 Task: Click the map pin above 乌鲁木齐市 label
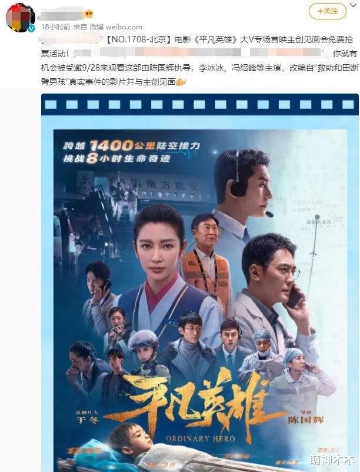click(x=317, y=217)
